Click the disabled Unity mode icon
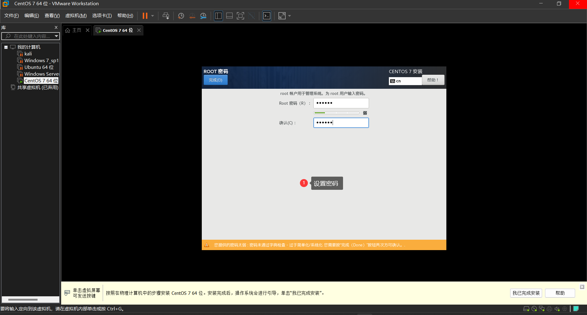The height and width of the screenshot is (315, 587). click(252, 16)
